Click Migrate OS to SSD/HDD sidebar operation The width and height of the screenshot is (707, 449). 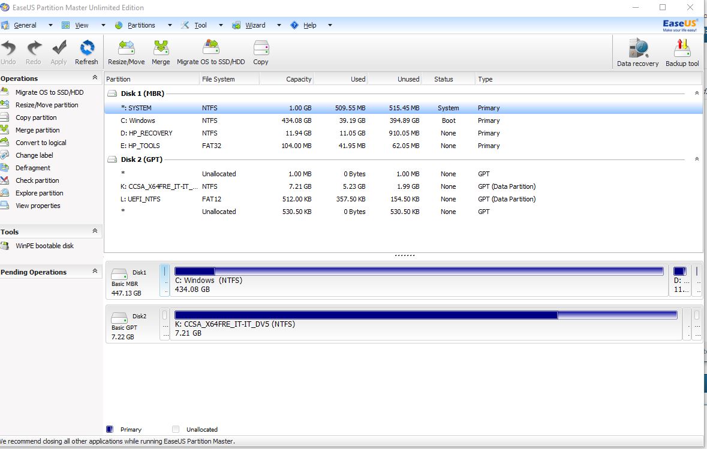click(50, 92)
